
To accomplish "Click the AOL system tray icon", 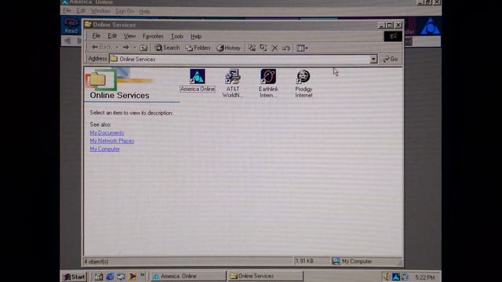I will (396, 277).
